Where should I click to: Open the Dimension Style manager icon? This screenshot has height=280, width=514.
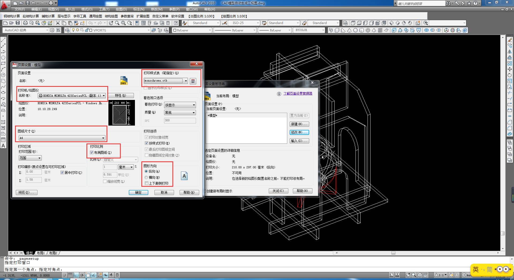point(225,23)
